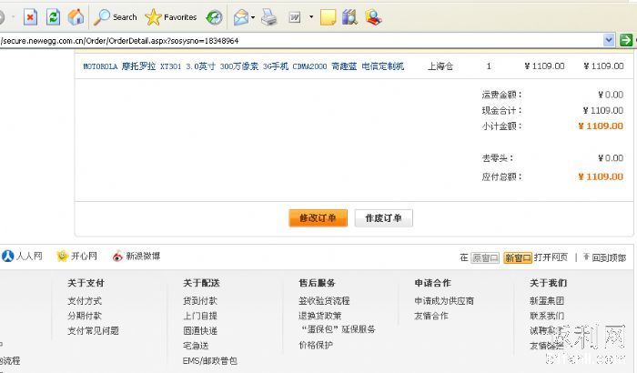Click the green Go arrow button
Viewport: 637px width, 373px height.
click(x=626, y=40)
